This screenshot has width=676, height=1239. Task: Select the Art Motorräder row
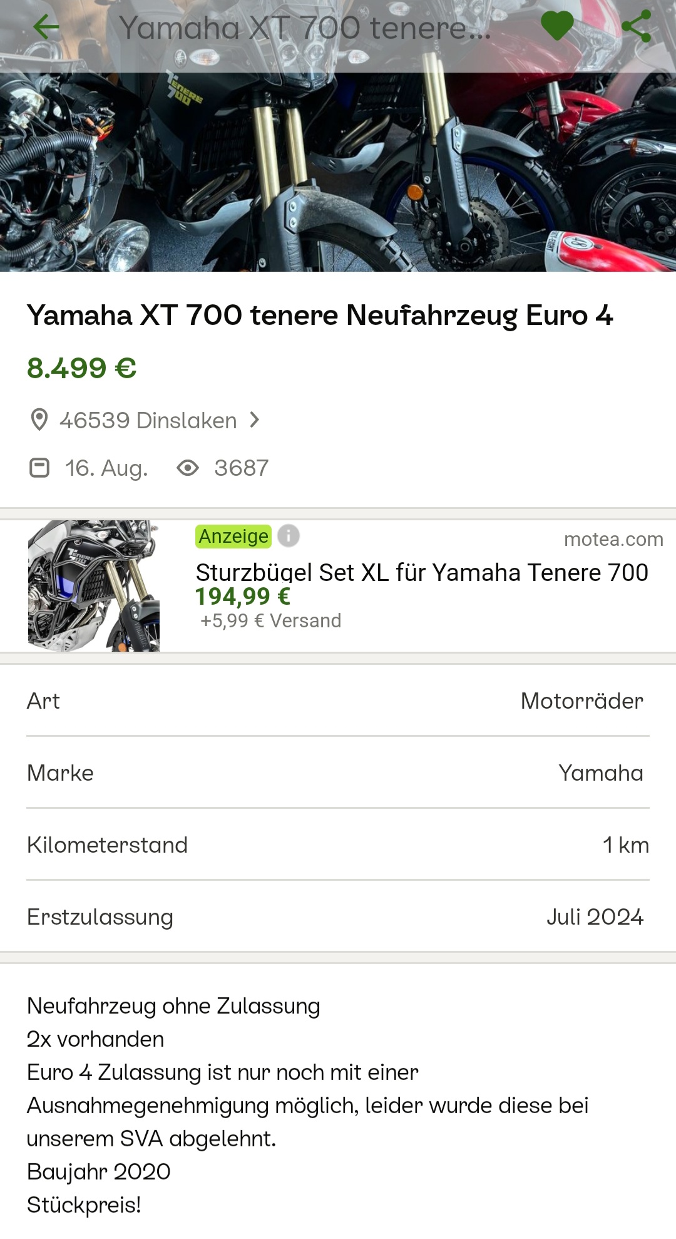(x=338, y=701)
